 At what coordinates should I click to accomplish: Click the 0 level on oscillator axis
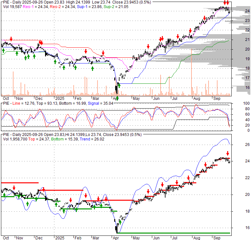click(x=248, y=130)
